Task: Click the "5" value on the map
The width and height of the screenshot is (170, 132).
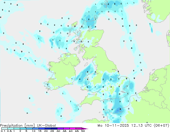Action: [120, 109]
